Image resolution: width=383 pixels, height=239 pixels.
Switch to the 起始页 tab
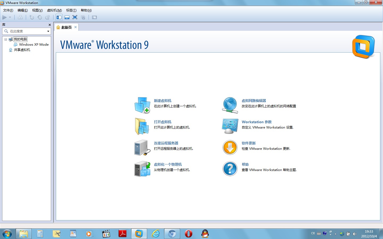[x=66, y=27]
